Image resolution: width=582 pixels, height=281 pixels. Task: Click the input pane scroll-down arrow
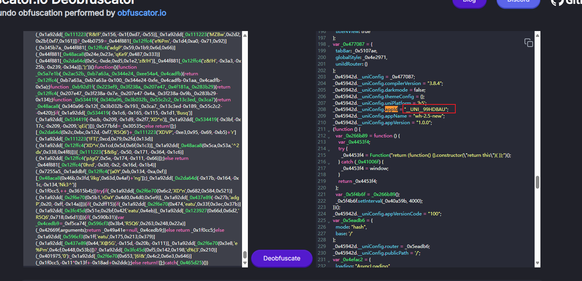(x=244, y=264)
